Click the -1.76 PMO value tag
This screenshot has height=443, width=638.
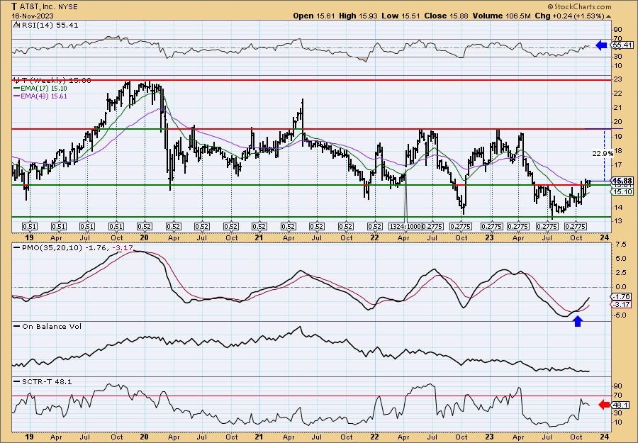pyautogui.click(x=622, y=296)
